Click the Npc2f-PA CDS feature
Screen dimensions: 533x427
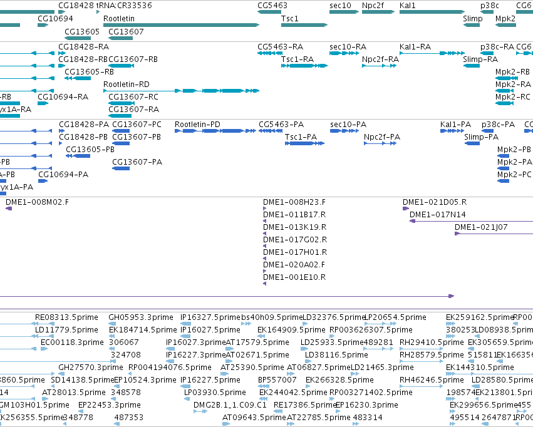380,143
